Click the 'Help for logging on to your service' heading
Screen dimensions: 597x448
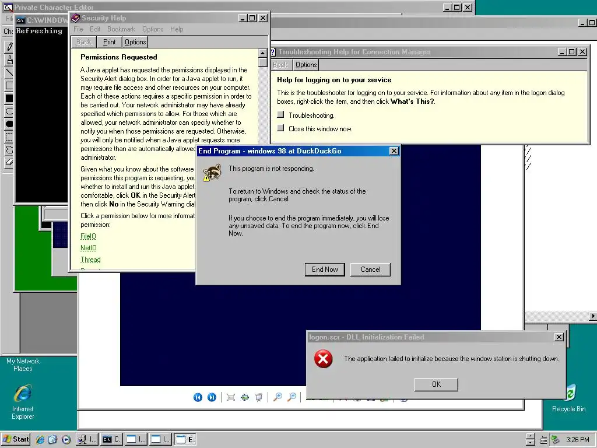click(x=334, y=80)
